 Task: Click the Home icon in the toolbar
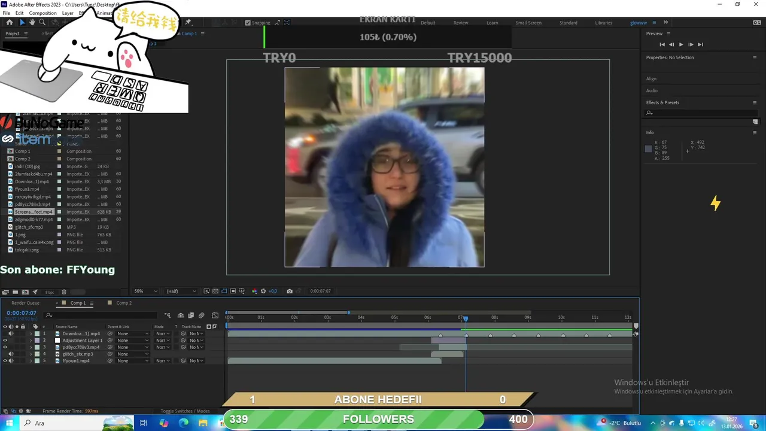pos(9,22)
